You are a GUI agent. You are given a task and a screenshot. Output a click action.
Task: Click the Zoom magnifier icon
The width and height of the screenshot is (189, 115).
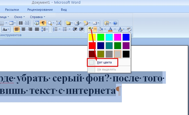50,23
